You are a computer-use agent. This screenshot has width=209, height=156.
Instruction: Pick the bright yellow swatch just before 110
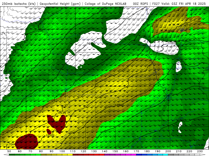[x=70, y=155]
